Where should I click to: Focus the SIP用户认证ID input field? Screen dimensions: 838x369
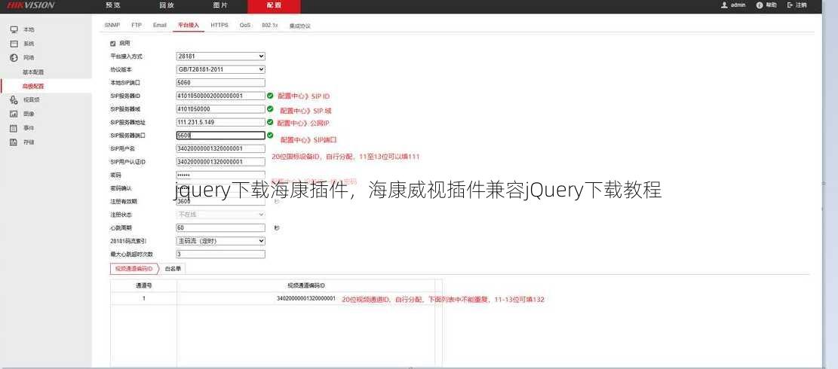[x=221, y=162]
